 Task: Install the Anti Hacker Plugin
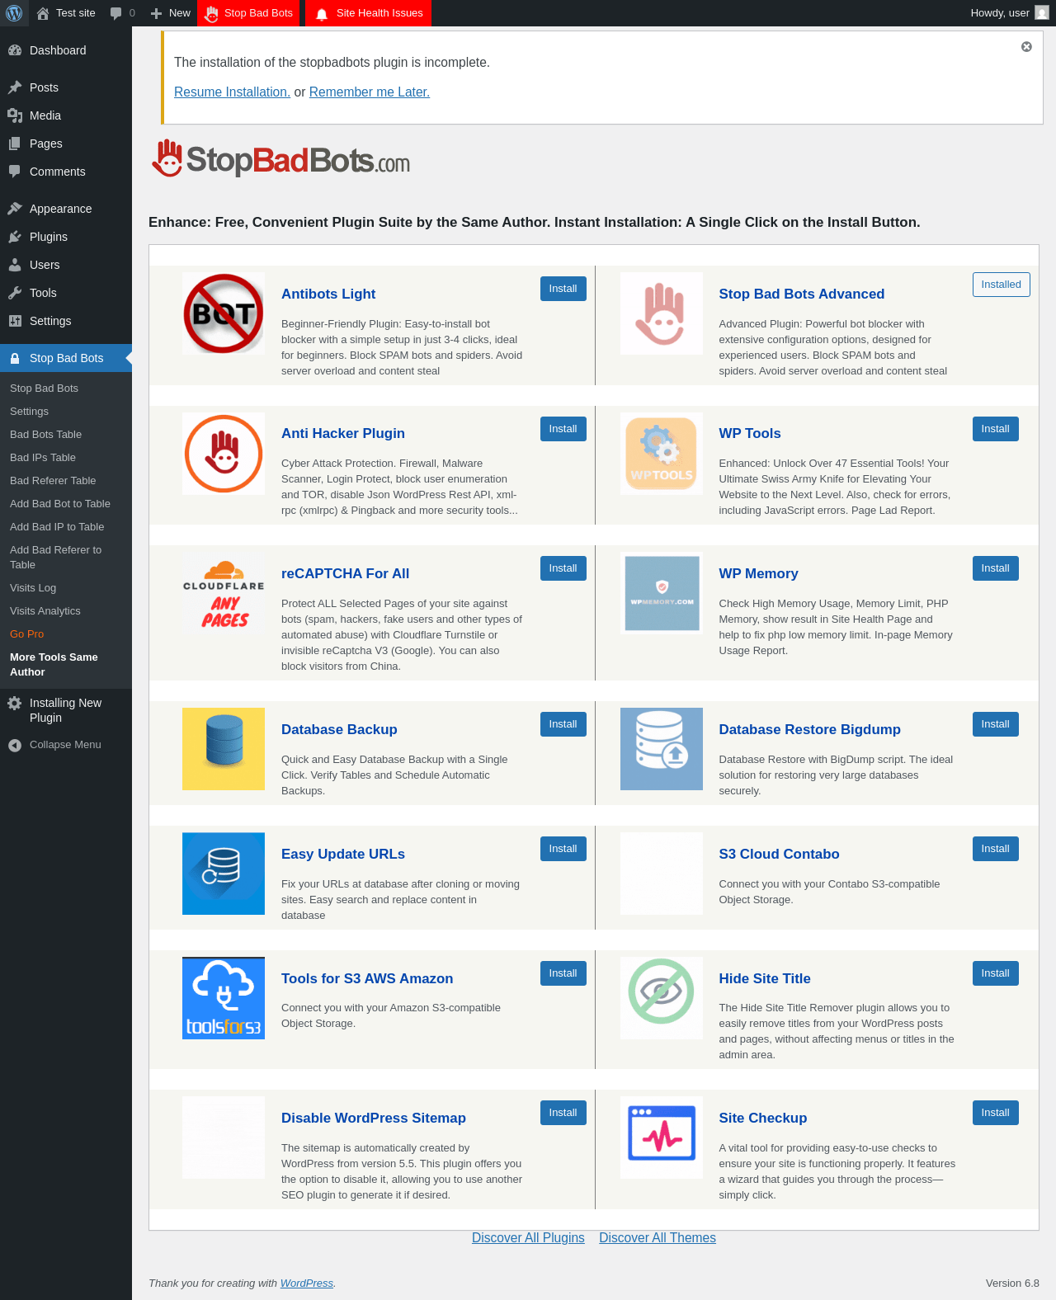(x=563, y=429)
